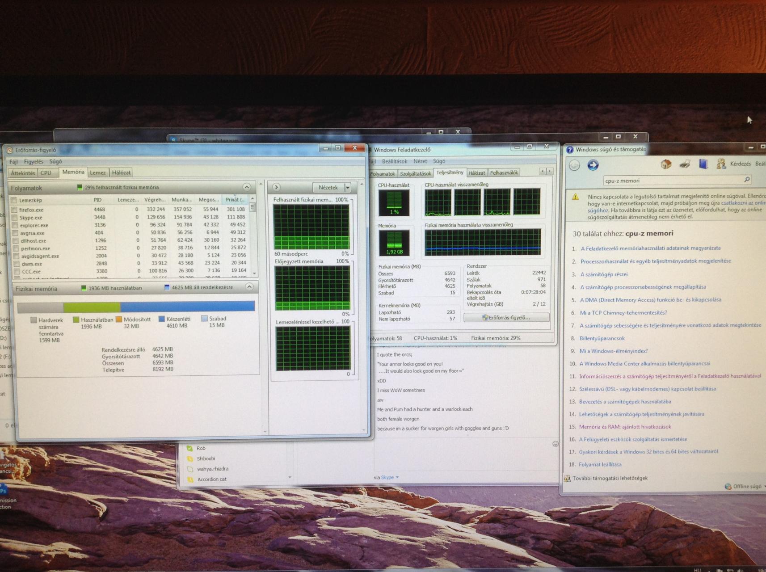
Task: Click the search magnifier in Help box
Action: [747, 180]
